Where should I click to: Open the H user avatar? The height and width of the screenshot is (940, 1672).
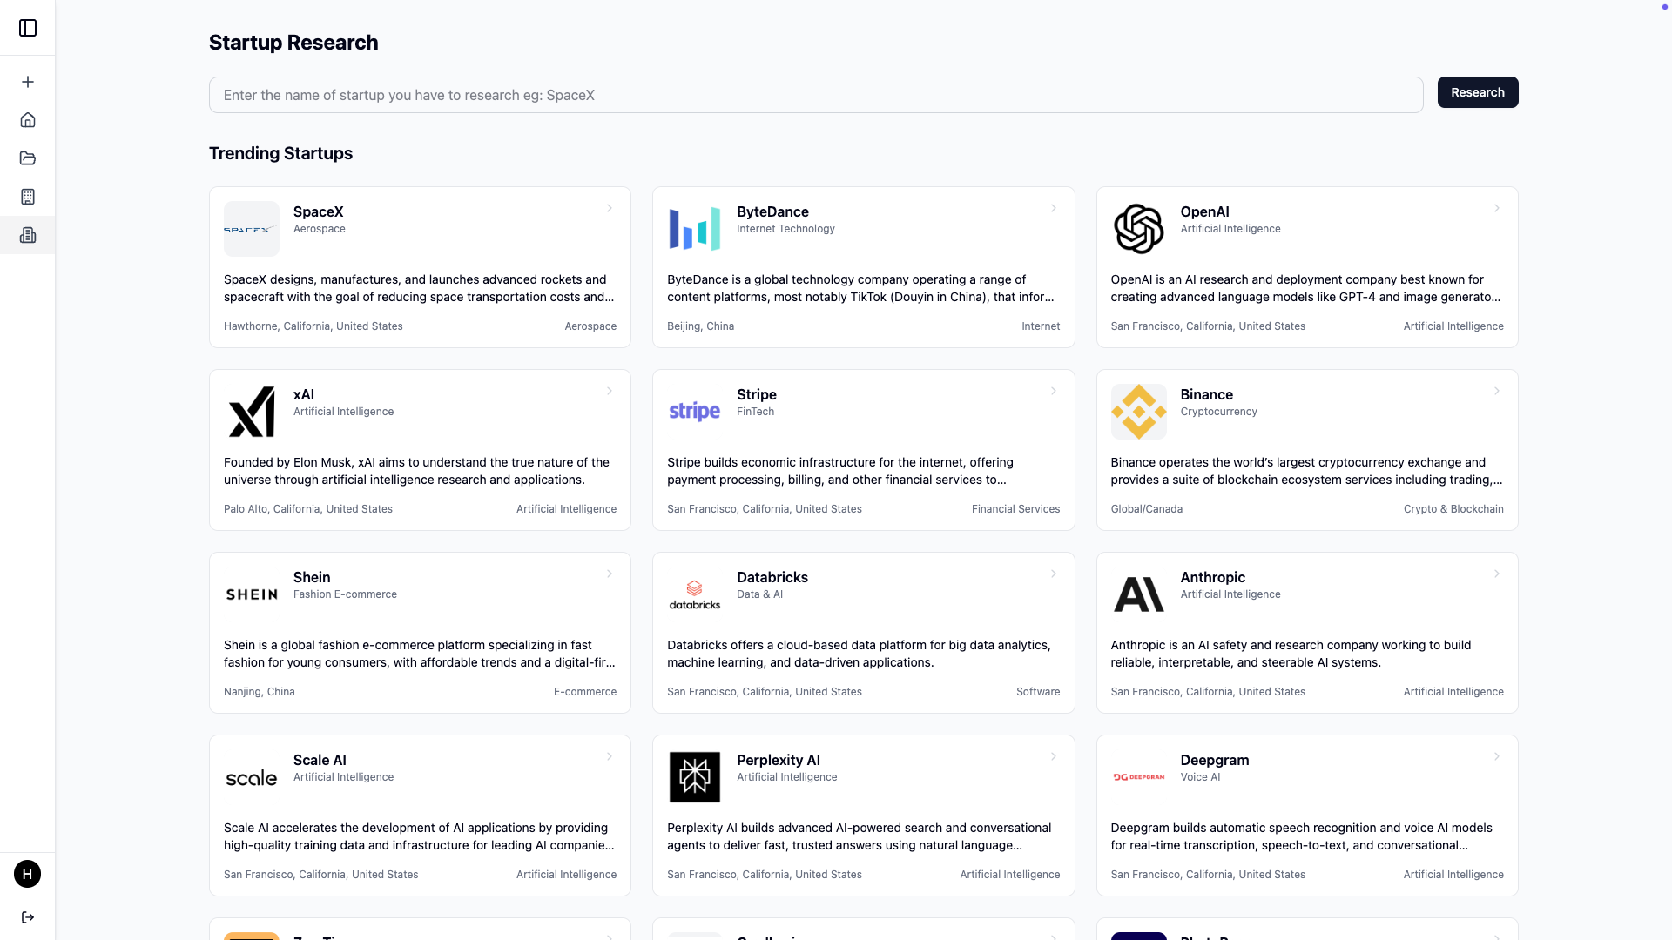click(28, 874)
